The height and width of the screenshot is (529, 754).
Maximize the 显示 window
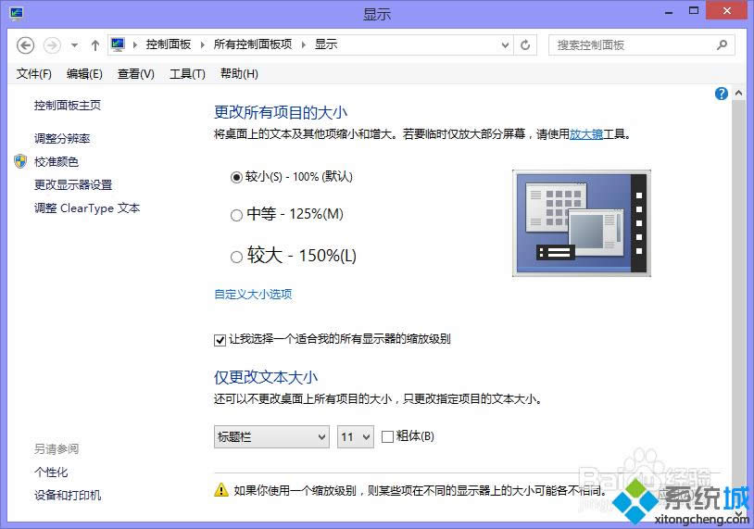tap(694, 11)
